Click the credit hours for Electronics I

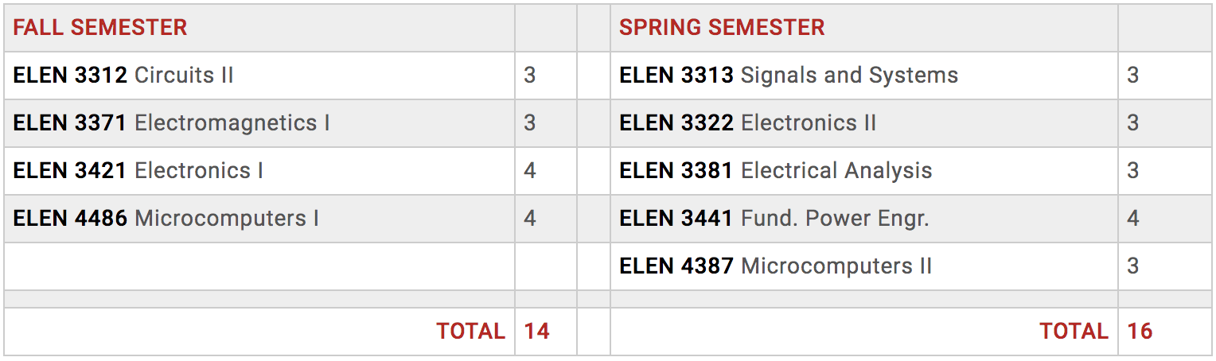(530, 171)
